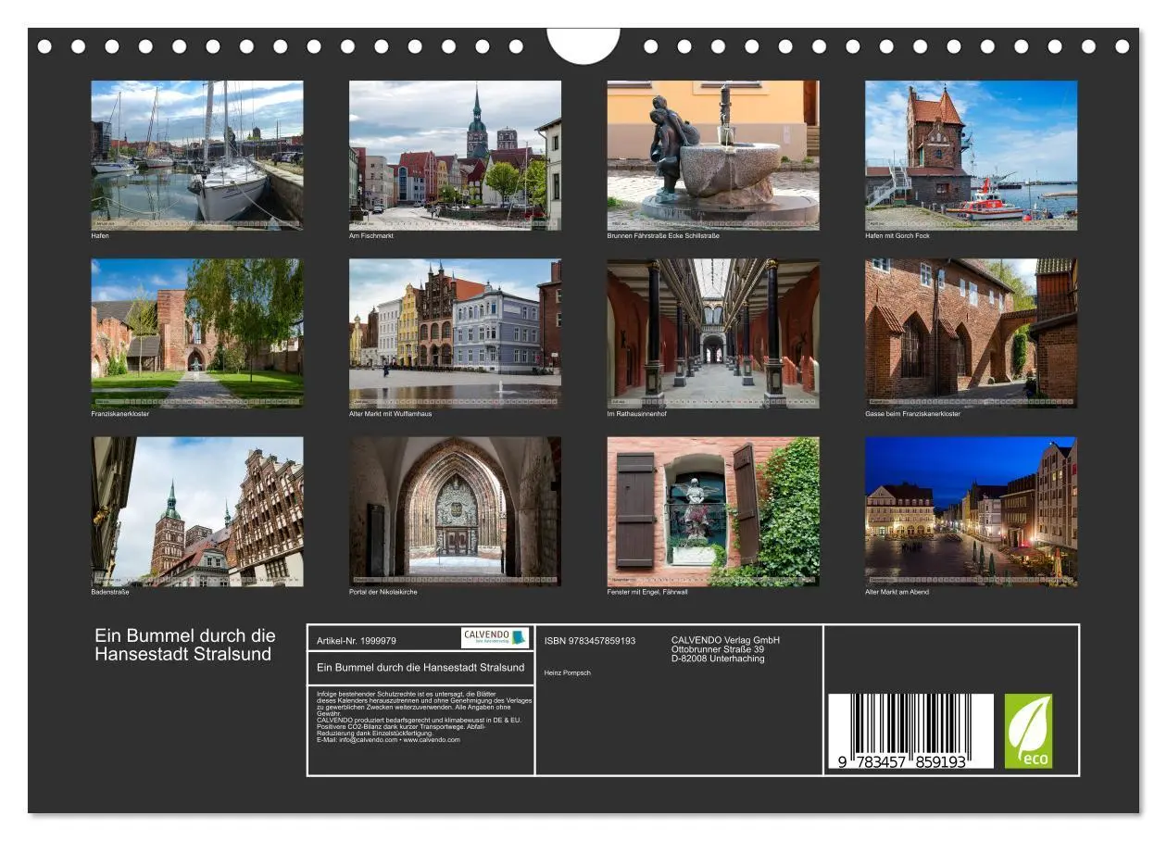This screenshot has height=841, width=1167.
Task: Click 'CALVENDO Verlag GmbH' publisher name
Action: [725, 640]
